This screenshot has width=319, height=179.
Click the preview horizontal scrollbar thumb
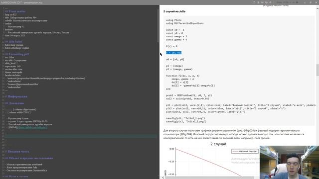[x=209, y=178]
